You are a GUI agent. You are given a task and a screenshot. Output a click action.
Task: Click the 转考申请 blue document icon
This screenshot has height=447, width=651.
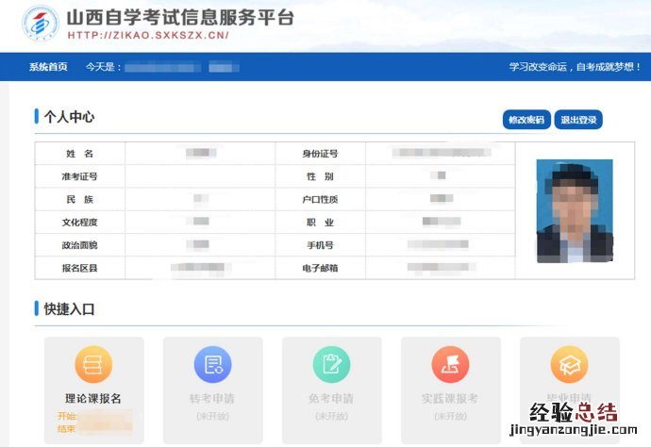[212, 365]
